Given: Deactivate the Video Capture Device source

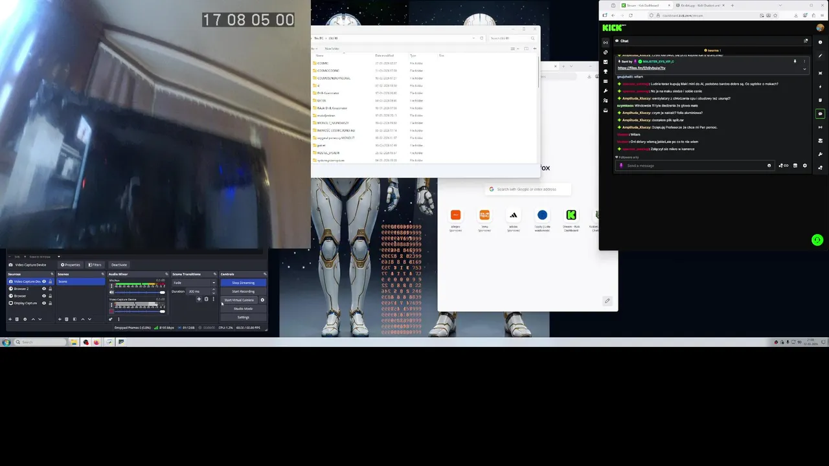Looking at the screenshot, I should (x=119, y=265).
